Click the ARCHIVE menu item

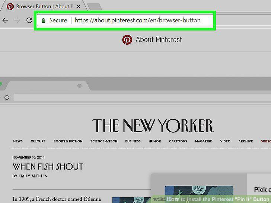tap(246, 141)
